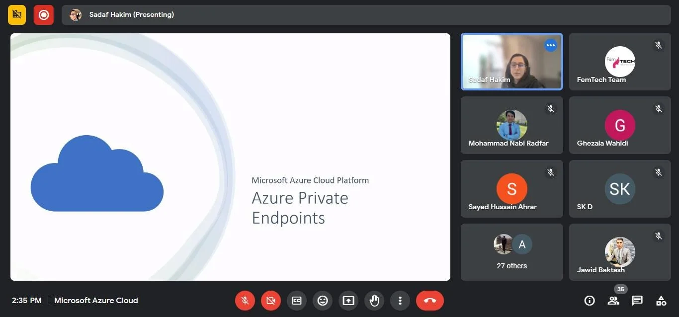Click the A avatar in others tile

click(x=522, y=244)
